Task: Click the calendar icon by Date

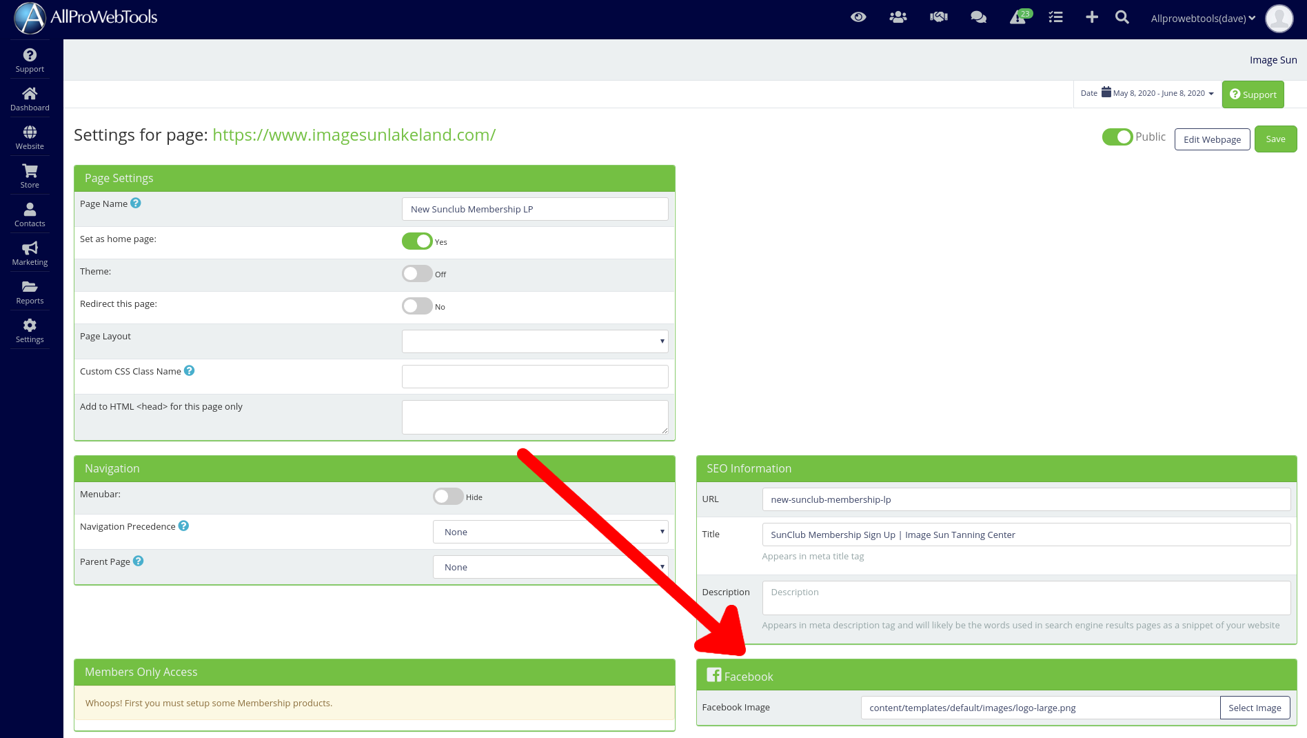Action: click(x=1106, y=92)
